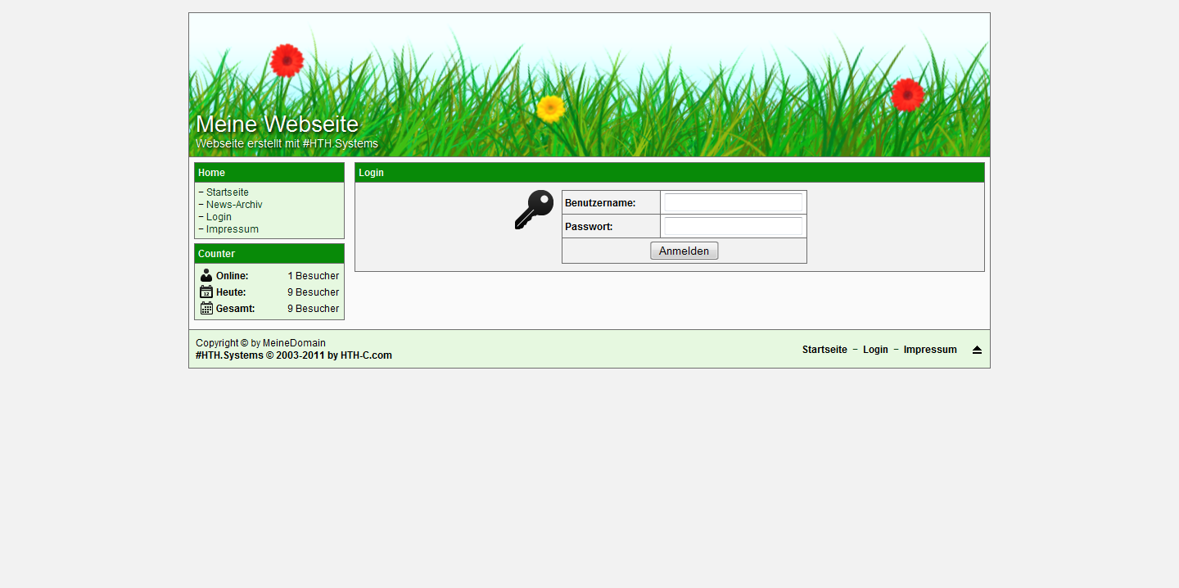Viewport: 1179px width, 588px height.
Task: Open Impressum in the Home sidebar
Action: pyautogui.click(x=233, y=229)
